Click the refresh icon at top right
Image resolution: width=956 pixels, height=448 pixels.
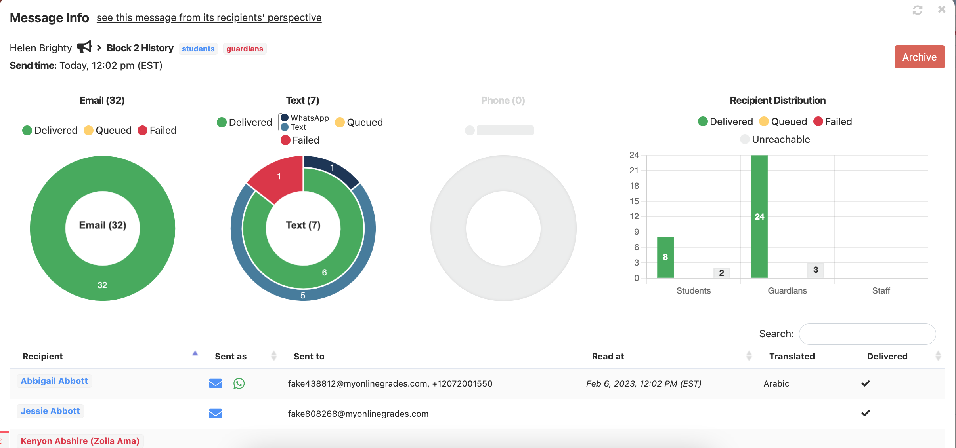coord(917,10)
